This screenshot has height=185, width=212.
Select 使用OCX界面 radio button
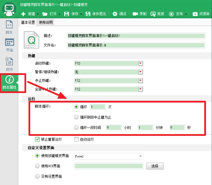[37, 166]
